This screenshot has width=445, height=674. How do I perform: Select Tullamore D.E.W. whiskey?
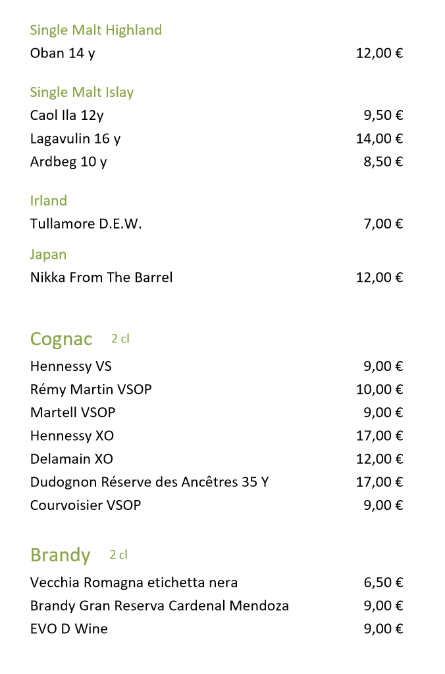[86, 224]
